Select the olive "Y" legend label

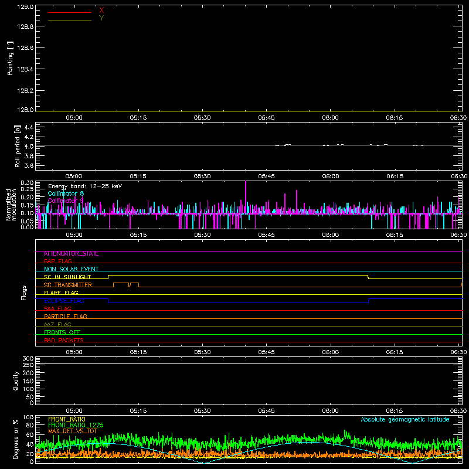pyautogui.click(x=101, y=18)
